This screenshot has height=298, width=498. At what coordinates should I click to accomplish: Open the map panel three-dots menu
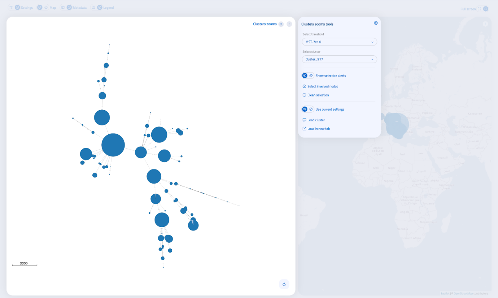click(x=485, y=24)
